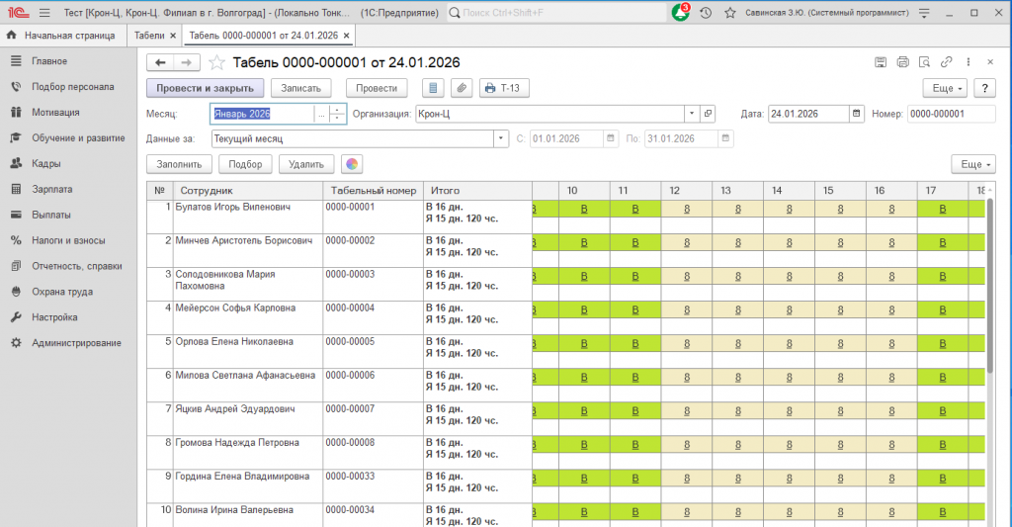Expand the Организация dropdown list
The image size is (1012, 527).
[692, 114]
